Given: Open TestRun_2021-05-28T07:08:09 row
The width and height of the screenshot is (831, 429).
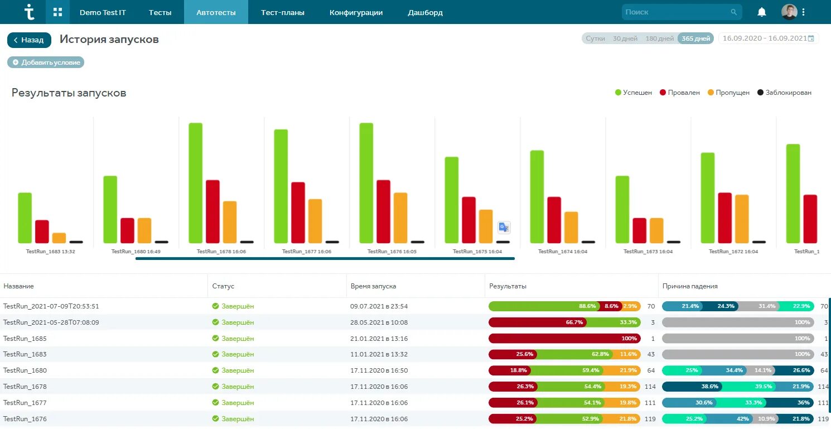Looking at the screenshot, I should point(51,322).
